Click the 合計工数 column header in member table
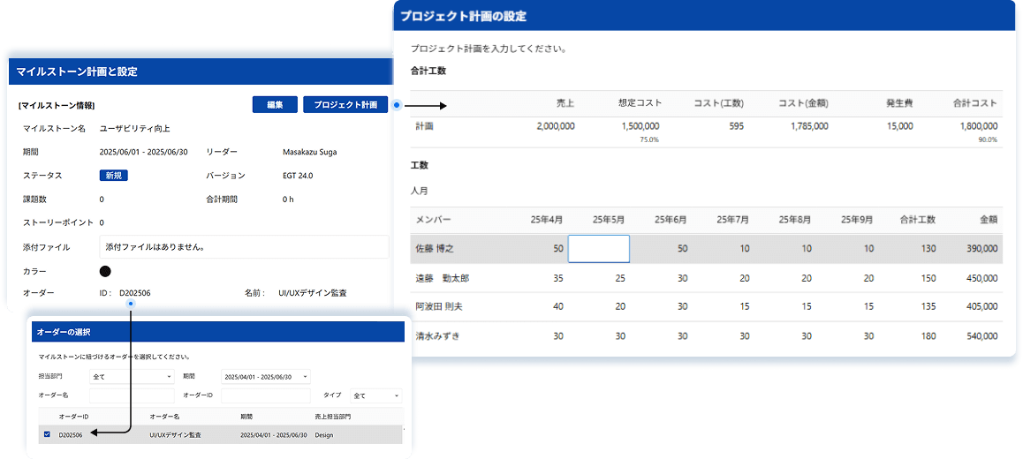 coord(916,220)
